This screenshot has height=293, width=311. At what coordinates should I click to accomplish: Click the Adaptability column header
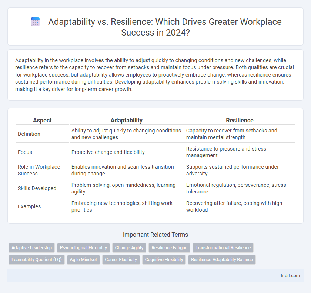(127, 120)
